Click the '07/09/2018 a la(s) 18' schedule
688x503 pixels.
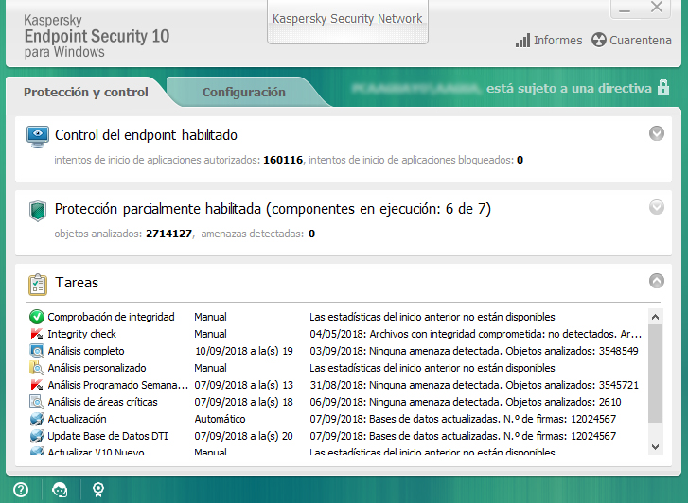coord(244,402)
